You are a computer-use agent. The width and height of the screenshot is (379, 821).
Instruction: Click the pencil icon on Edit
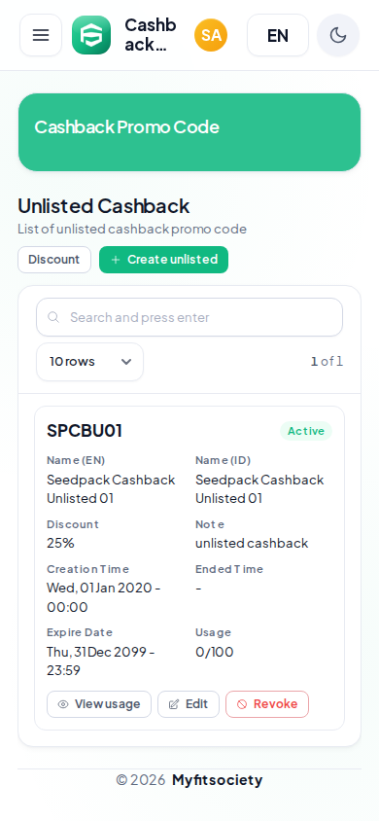point(174,704)
